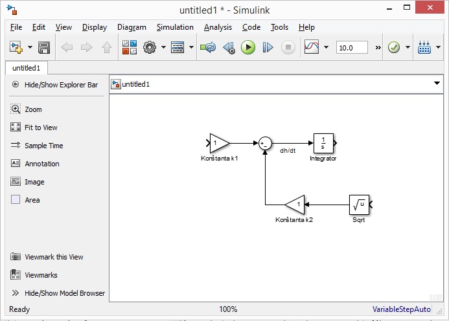The height and width of the screenshot is (321, 449).
Task: Toggle Sample Time display
Action: click(37, 146)
